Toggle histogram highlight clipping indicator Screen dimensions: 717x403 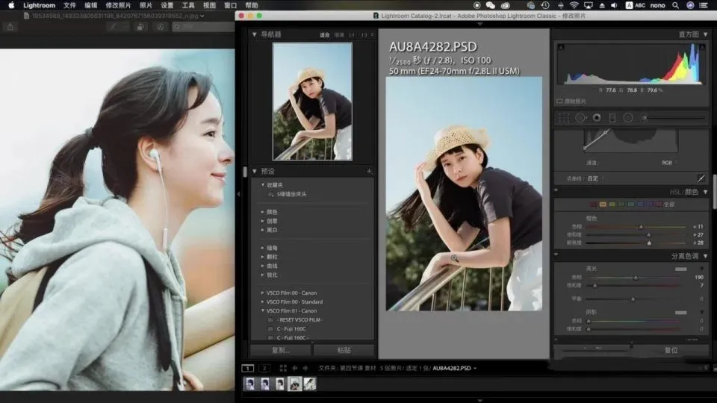point(702,46)
